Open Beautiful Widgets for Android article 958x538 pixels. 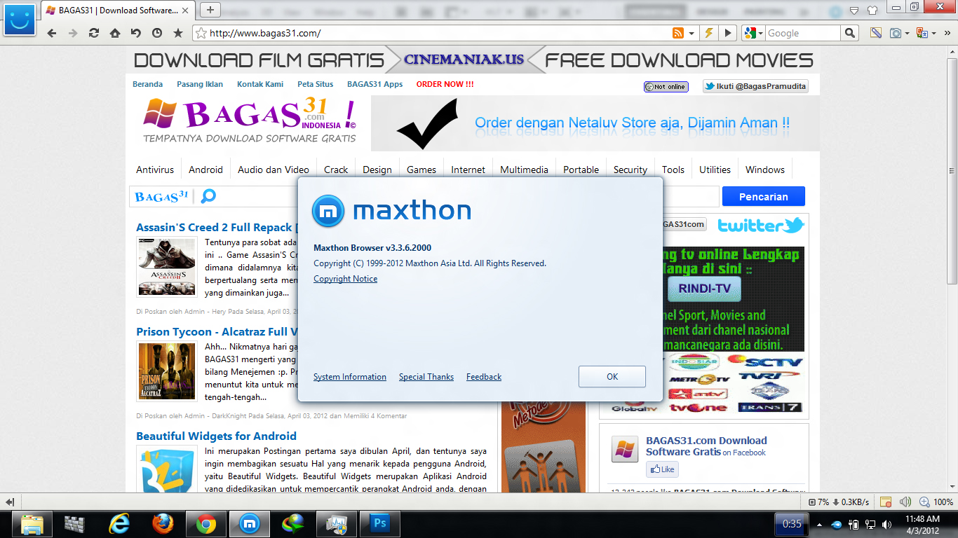(216, 436)
